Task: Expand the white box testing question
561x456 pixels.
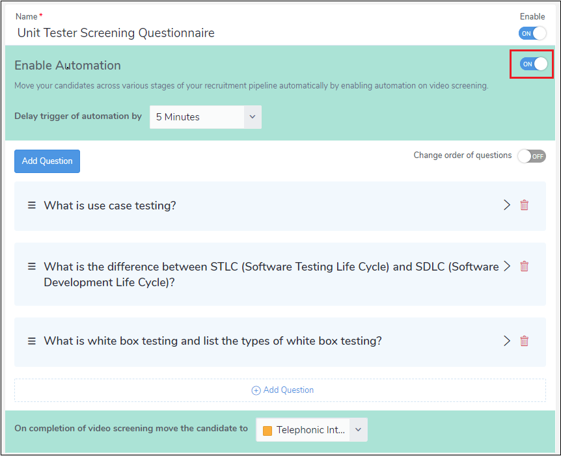Action: [x=507, y=341]
